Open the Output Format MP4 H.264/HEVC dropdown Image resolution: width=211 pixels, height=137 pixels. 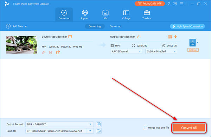[x=59, y=124]
